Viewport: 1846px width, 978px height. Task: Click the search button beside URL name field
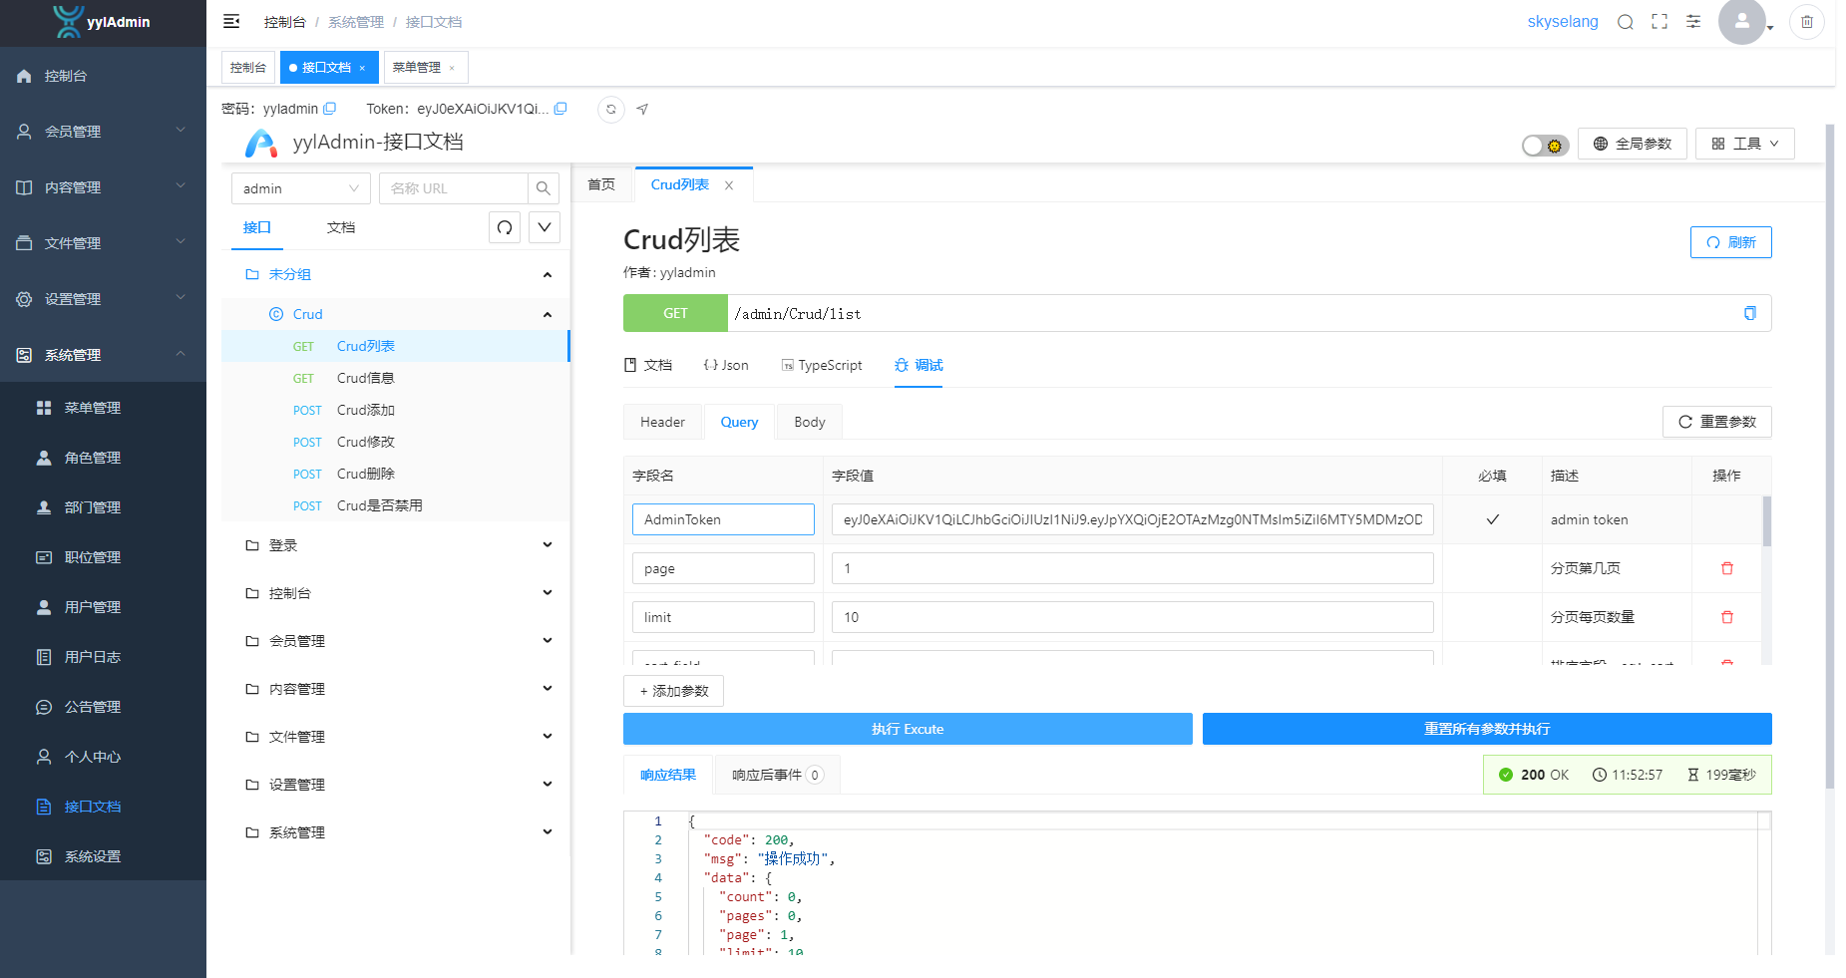543,188
